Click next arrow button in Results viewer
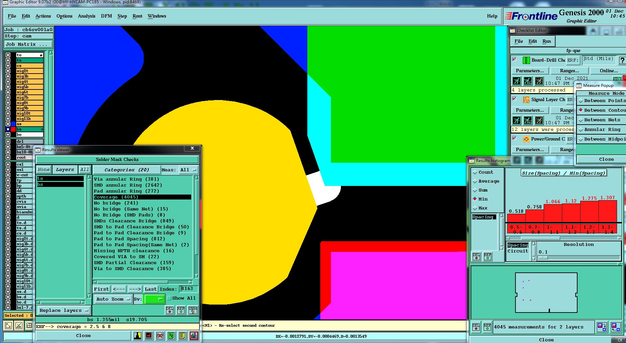 [135, 289]
